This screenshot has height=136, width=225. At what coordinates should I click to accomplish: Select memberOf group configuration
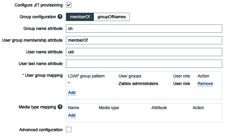[x=80, y=17]
